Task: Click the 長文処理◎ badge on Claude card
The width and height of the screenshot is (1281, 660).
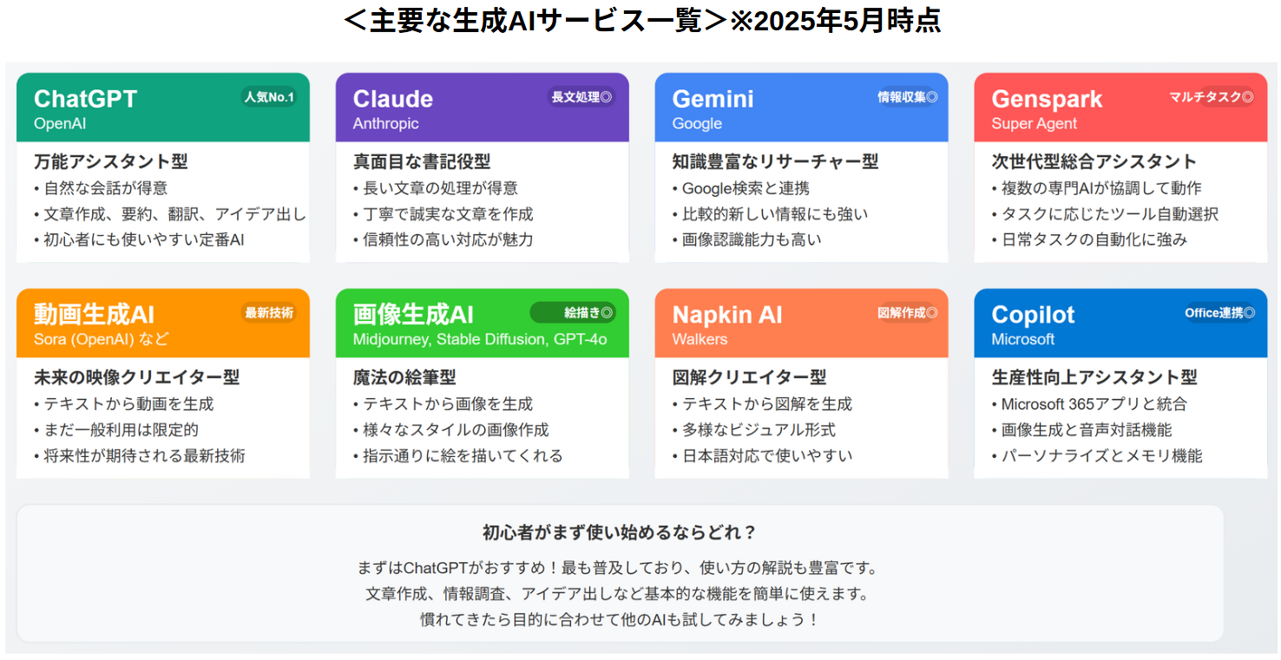Action: click(x=581, y=97)
